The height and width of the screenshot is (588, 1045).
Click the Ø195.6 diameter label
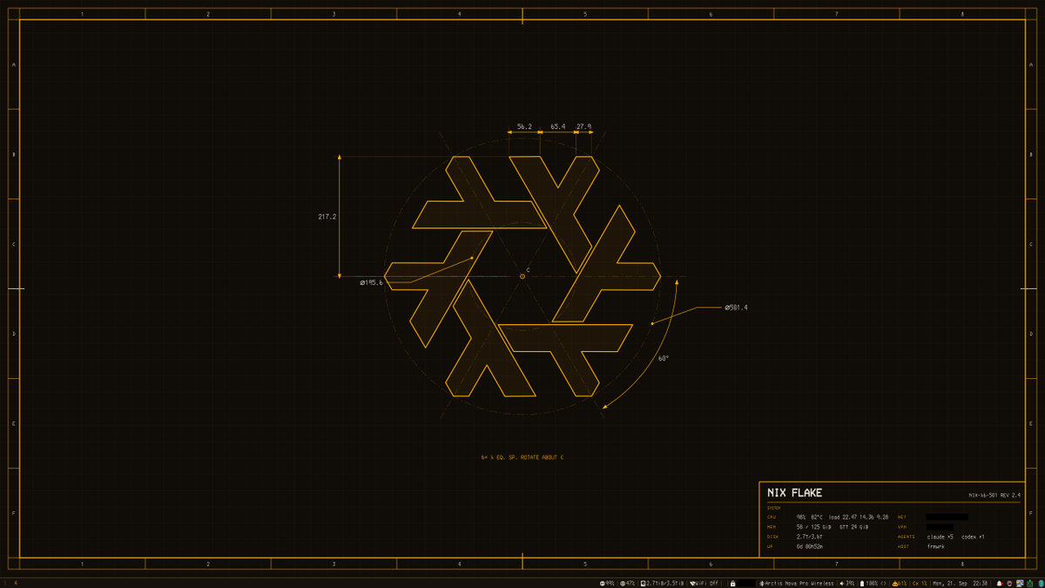click(371, 282)
